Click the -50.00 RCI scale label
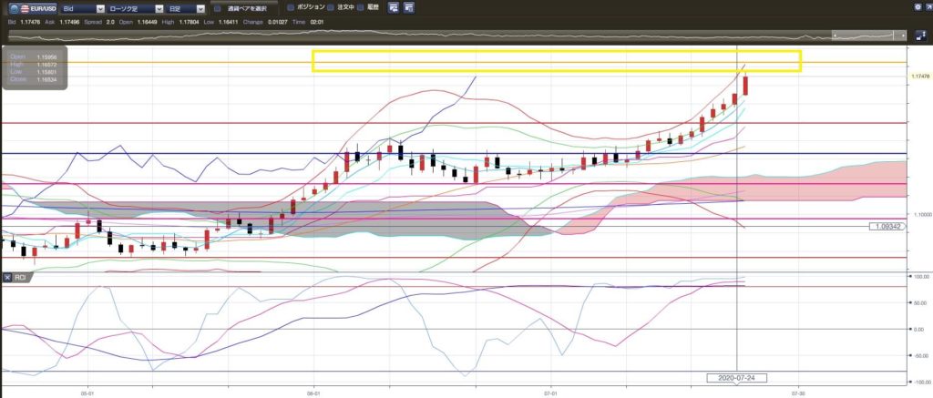 click(920, 356)
